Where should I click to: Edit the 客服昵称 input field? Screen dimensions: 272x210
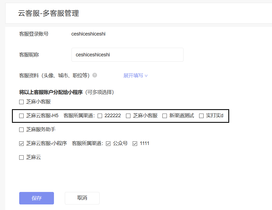pos(127,55)
